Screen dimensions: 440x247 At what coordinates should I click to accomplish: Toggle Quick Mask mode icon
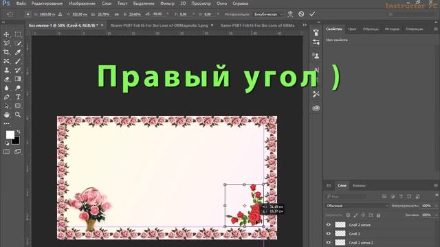(x=6, y=152)
